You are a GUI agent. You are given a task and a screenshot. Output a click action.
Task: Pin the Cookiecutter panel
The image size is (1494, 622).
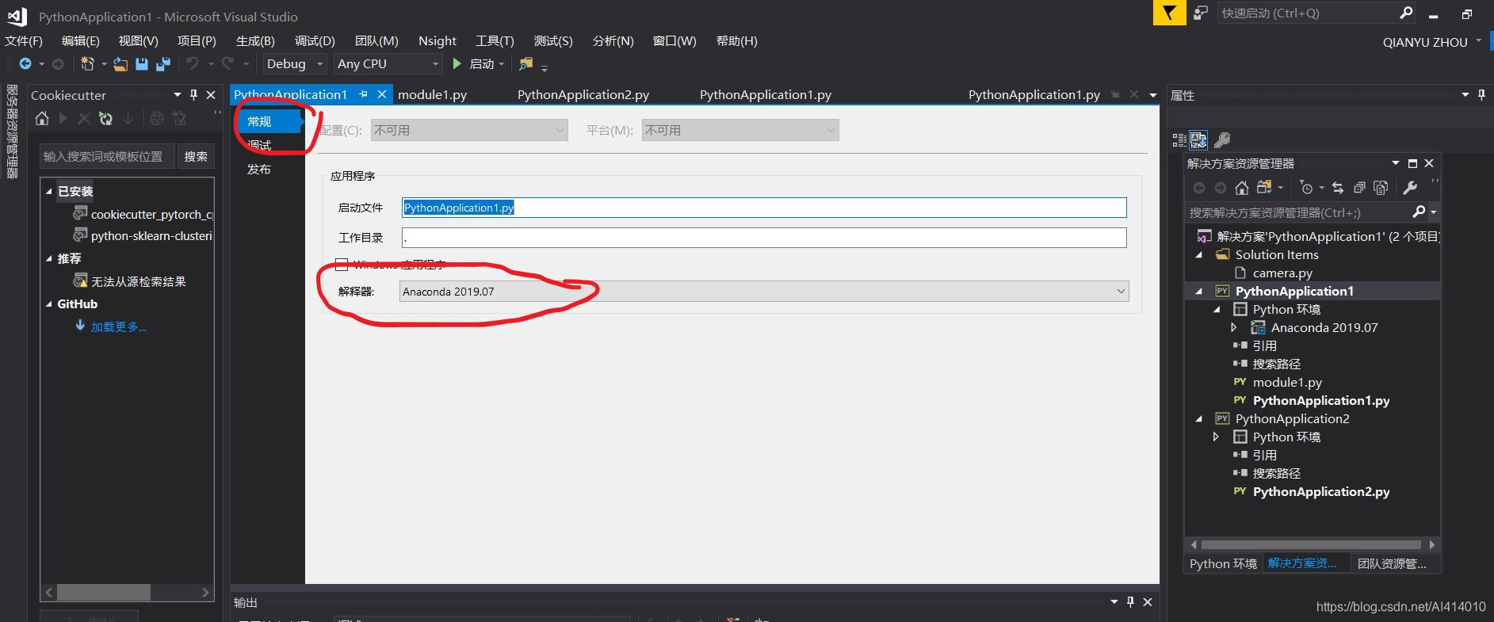pyautogui.click(x=193, y=94)
